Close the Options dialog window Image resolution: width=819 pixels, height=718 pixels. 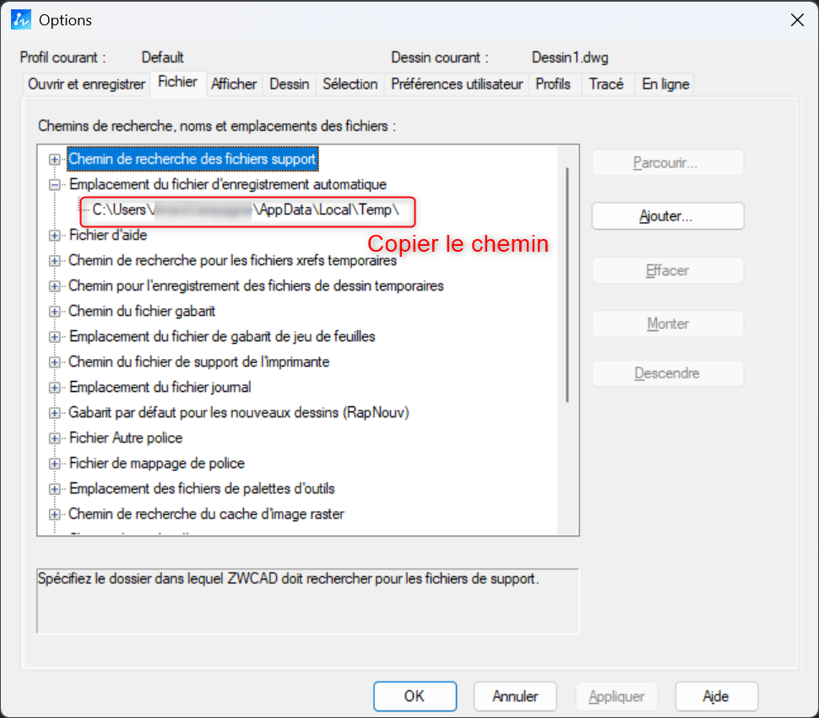click(x=795, y=20)
